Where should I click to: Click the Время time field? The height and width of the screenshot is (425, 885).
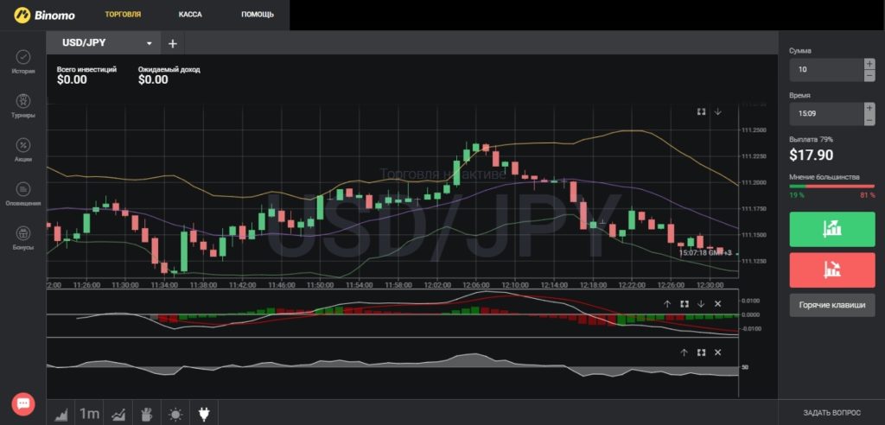826,113
